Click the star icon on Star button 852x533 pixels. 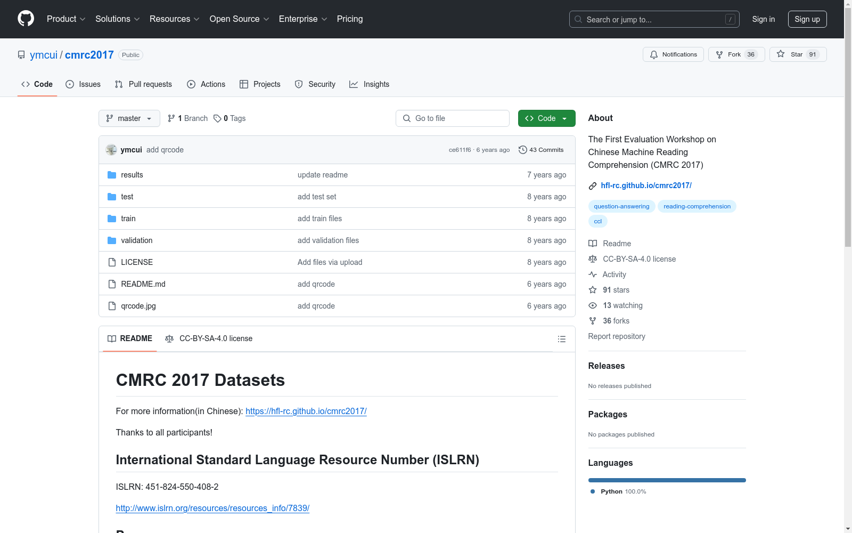click(781, 54)
